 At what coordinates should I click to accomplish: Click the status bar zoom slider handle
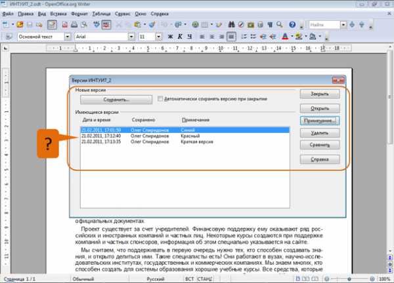349,278
